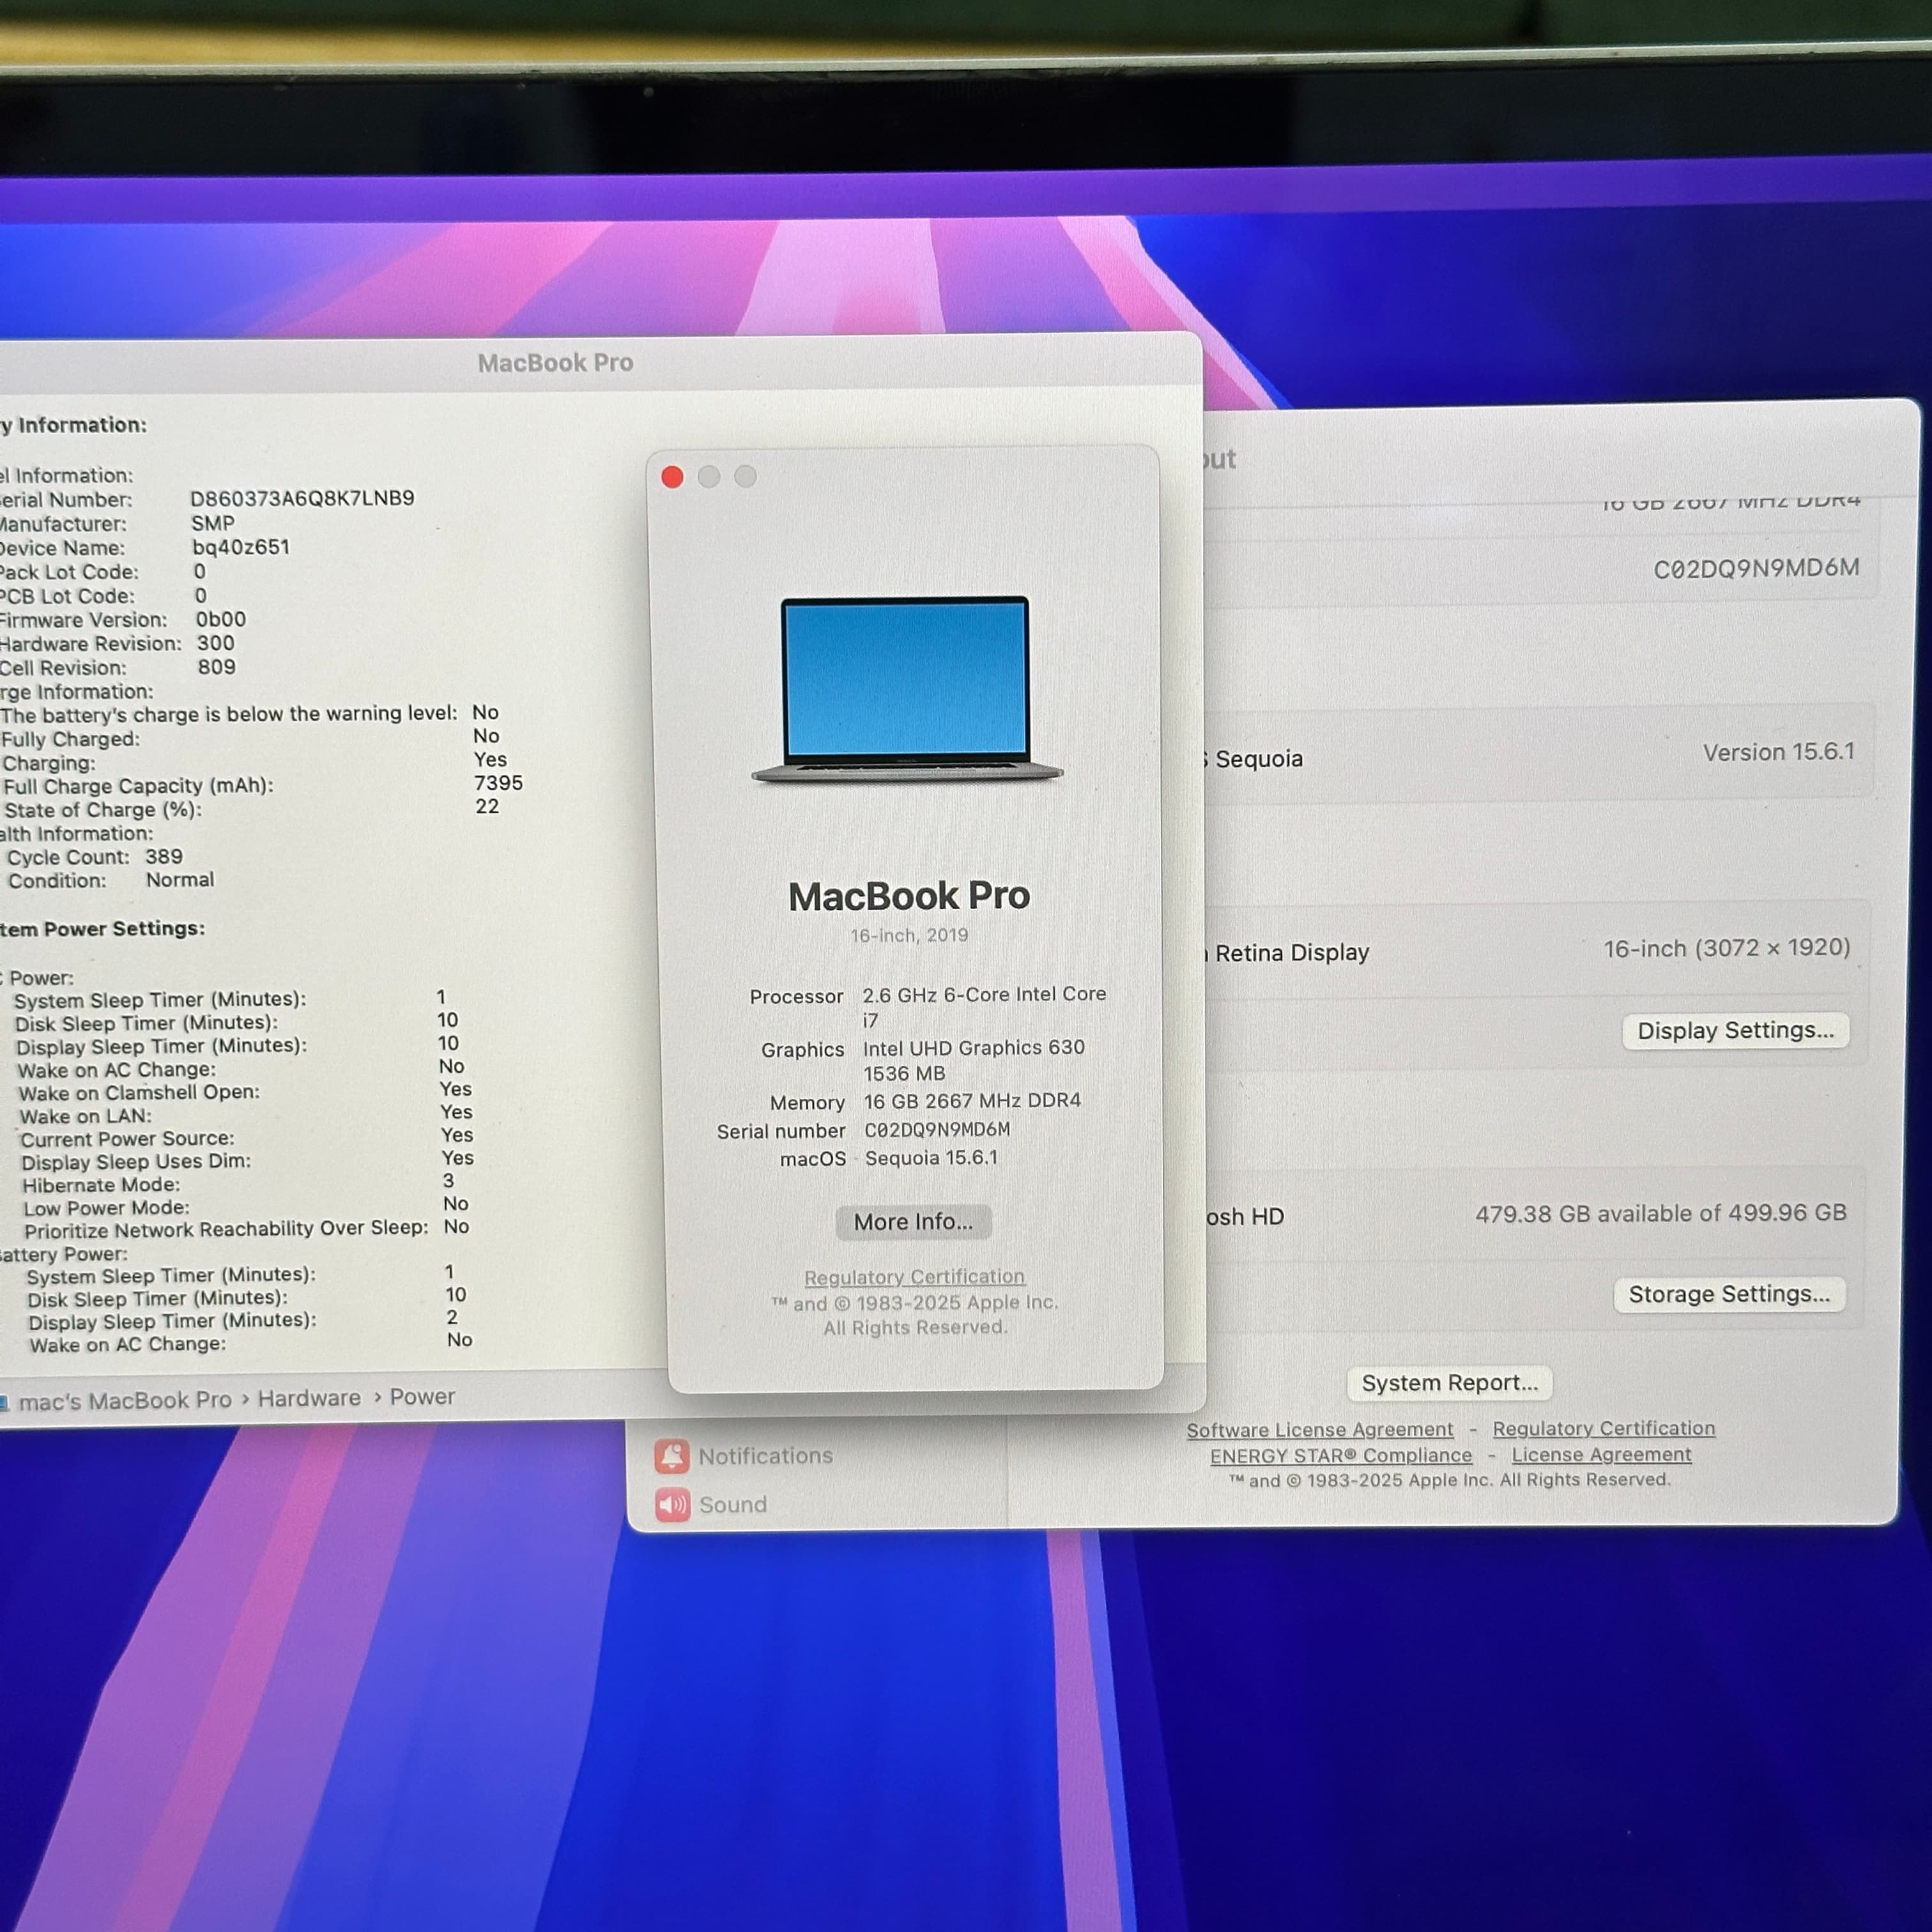Open the ENERGY STAR Compliance link

1341,1456
